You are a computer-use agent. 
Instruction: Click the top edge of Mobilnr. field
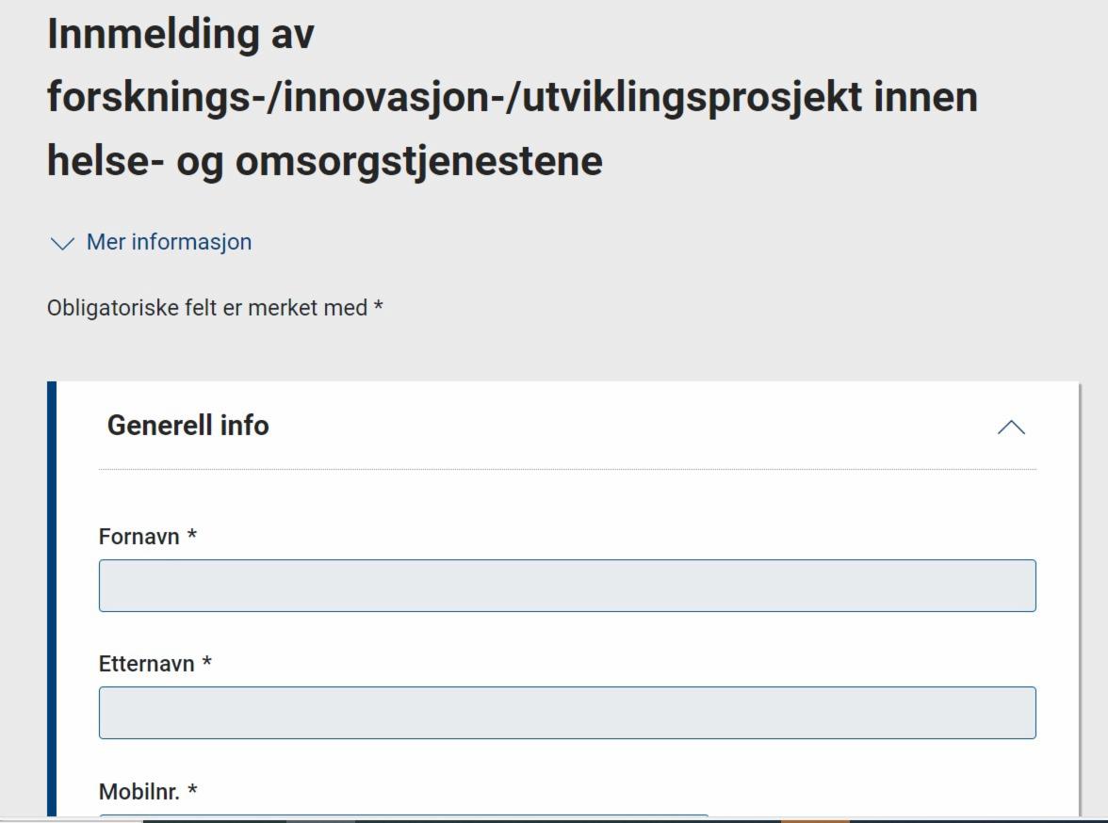tap(403, 815)
